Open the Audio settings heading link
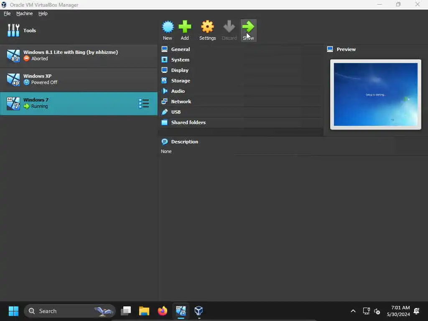This screenshot has width=428, height=321. 178,91
